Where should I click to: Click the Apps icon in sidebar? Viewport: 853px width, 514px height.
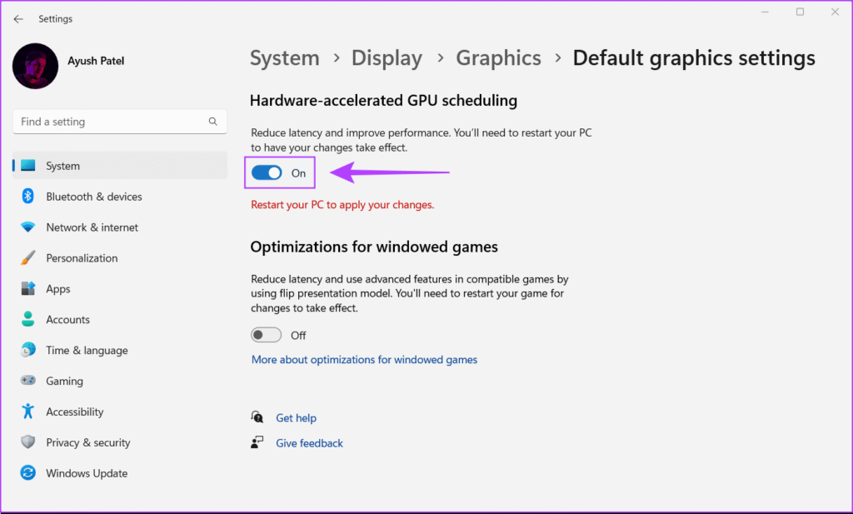tap(28, 289)
